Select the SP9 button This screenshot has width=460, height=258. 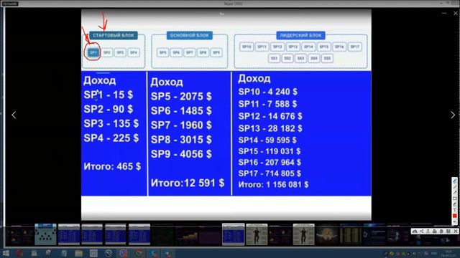216,52
